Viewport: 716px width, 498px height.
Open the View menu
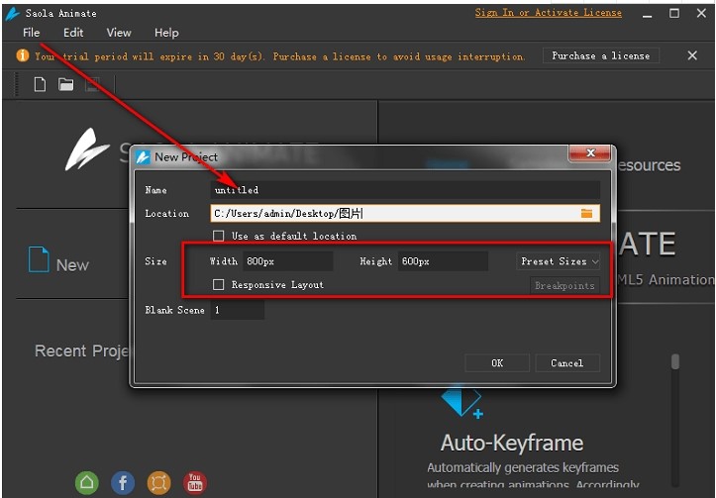click(119, 33)
